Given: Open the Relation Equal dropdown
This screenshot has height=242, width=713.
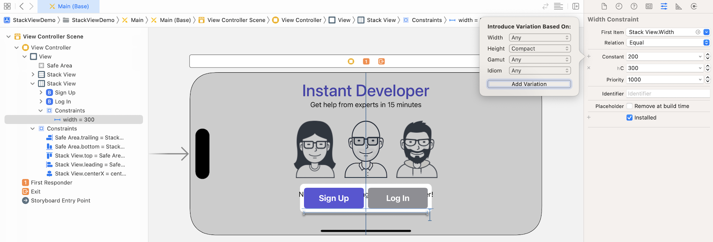Looking at the screenshot, I should click(668, 43).
